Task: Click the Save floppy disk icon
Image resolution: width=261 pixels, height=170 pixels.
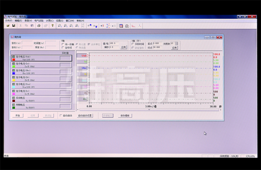Action: tap(14, 26)
